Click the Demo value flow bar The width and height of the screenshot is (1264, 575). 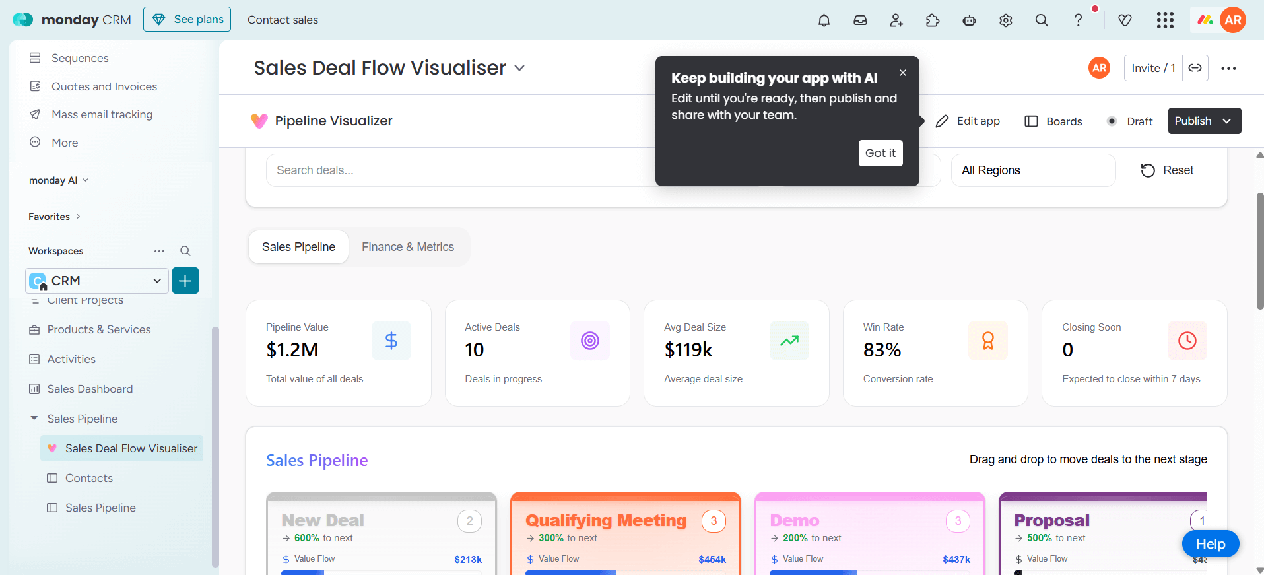[x=870, y=572]
